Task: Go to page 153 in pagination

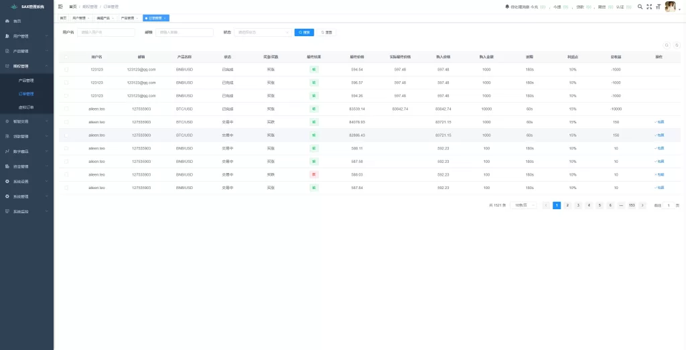Action: (x=632, y=205)
